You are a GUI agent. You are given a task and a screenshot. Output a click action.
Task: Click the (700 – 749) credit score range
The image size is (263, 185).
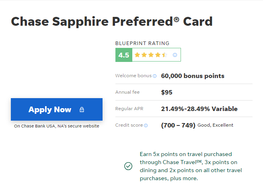[178, 125]
